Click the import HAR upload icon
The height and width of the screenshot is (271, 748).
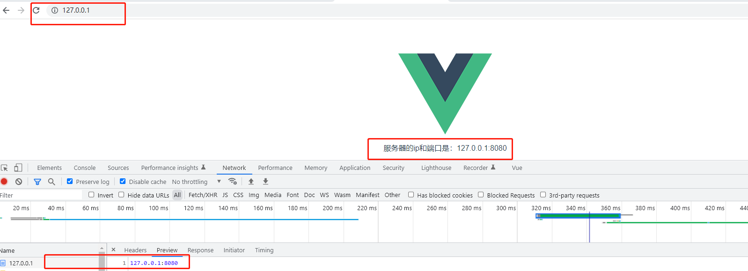251,182
